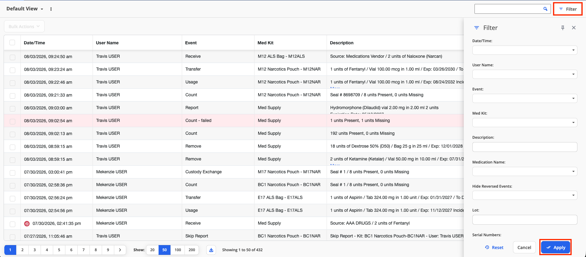Select all rows with header checkbox
Image resolution: width=586 pixels, height=257 pixels.
[12, 42]
